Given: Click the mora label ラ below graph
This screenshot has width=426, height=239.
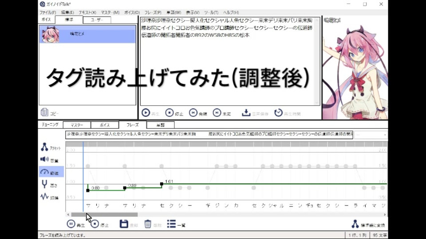Looking at the screenshot, I should tap(355, 205).
